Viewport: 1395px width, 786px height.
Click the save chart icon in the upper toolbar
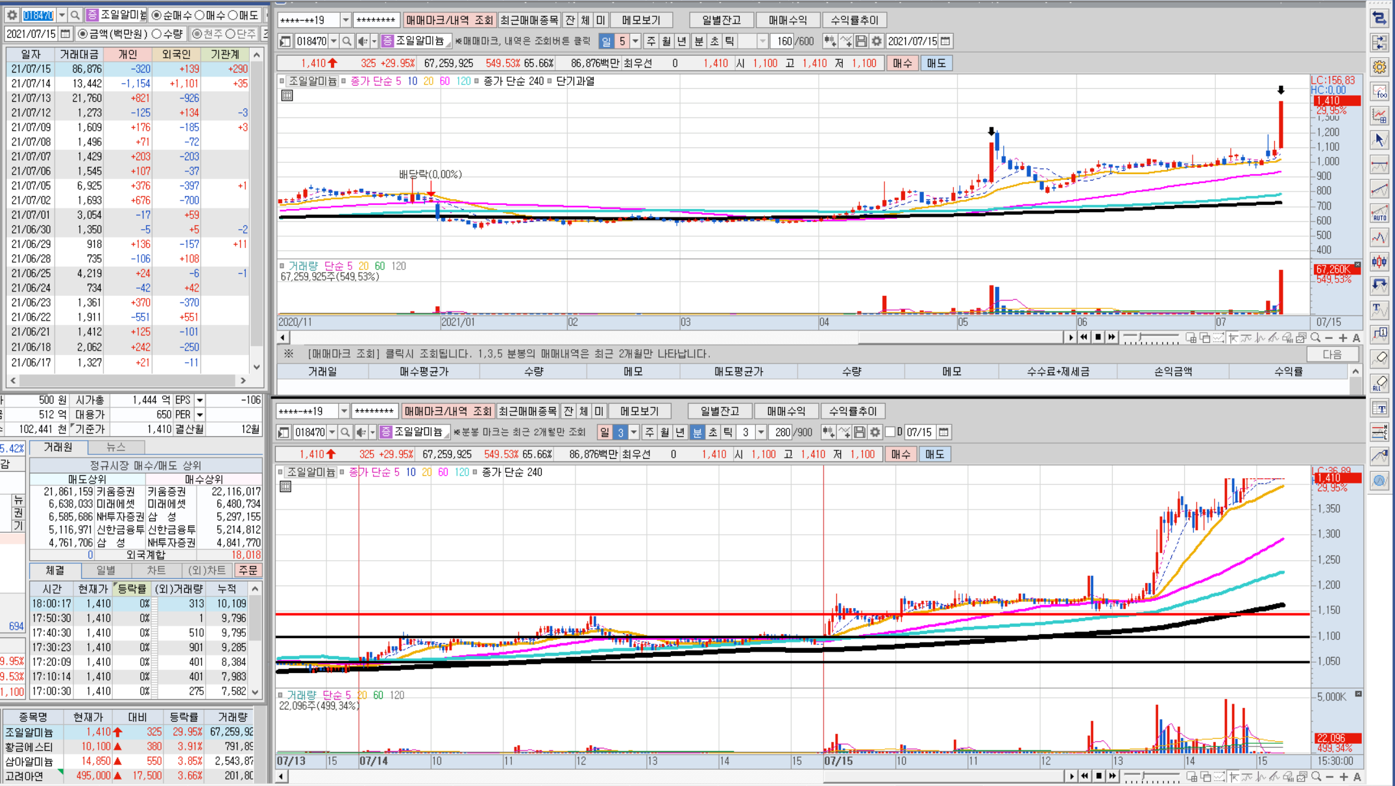[x=861, y=42]
